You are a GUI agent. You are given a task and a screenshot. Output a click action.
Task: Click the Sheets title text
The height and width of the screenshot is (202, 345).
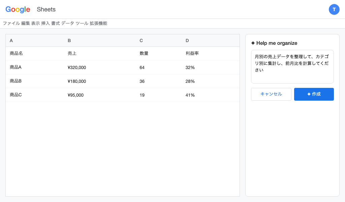[46, 9]
